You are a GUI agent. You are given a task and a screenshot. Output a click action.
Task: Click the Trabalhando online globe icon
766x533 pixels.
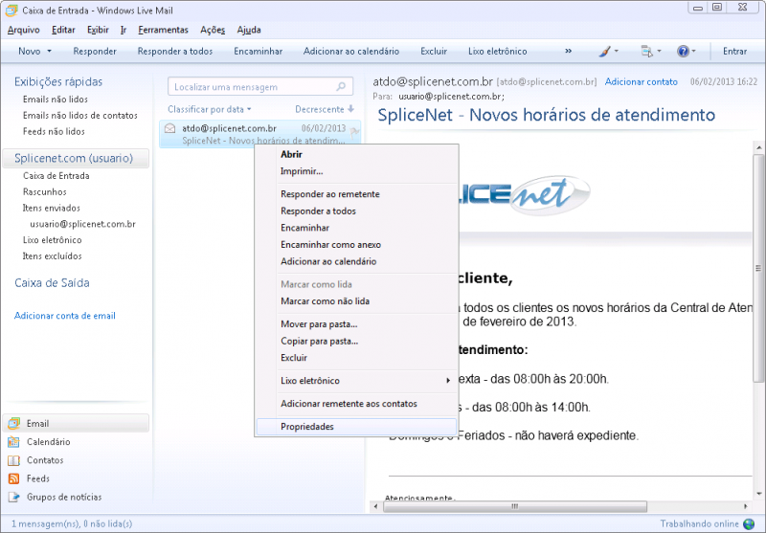coord(749,524)
